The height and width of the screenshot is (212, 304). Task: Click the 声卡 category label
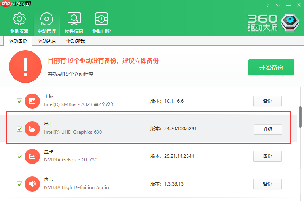click(x=49, y=179)
